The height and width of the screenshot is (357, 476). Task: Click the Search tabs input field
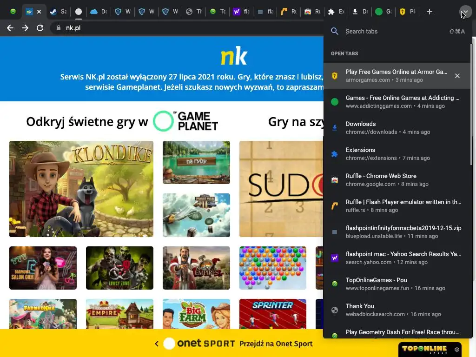[x=395, y=31]
